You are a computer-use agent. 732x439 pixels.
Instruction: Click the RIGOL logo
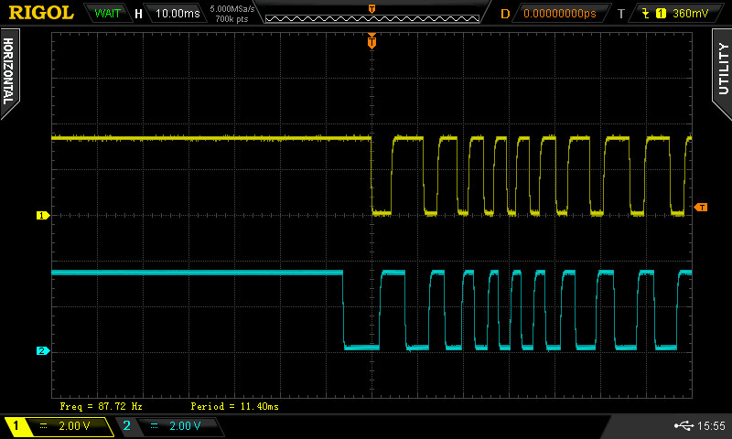click(x=42, y=13)
